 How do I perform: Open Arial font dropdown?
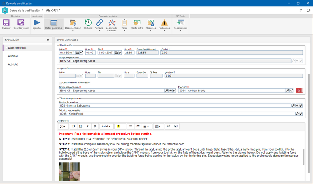point(106,126)
